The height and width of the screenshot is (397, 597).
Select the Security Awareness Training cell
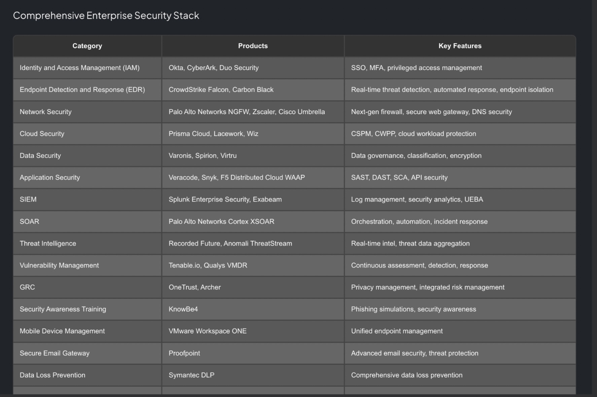click(87, 309)
